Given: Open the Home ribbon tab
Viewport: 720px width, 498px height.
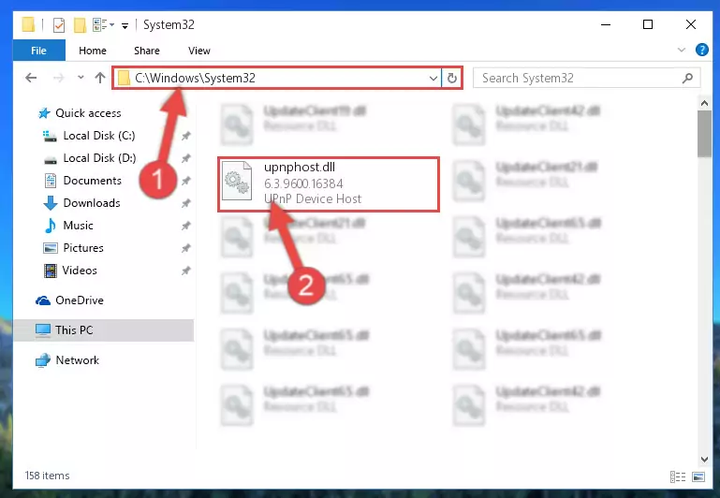Looking at the screenshot, I should tap(93, 51).
